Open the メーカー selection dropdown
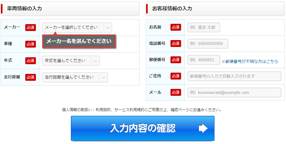The height and width of the screenshot is (144, 286). tap(77, 28)
